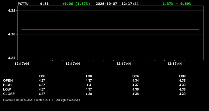The height and width of the screenshot is (111, 209).
Task: Click the 2026-10-07 date label
Action: (x=106, y=4)
